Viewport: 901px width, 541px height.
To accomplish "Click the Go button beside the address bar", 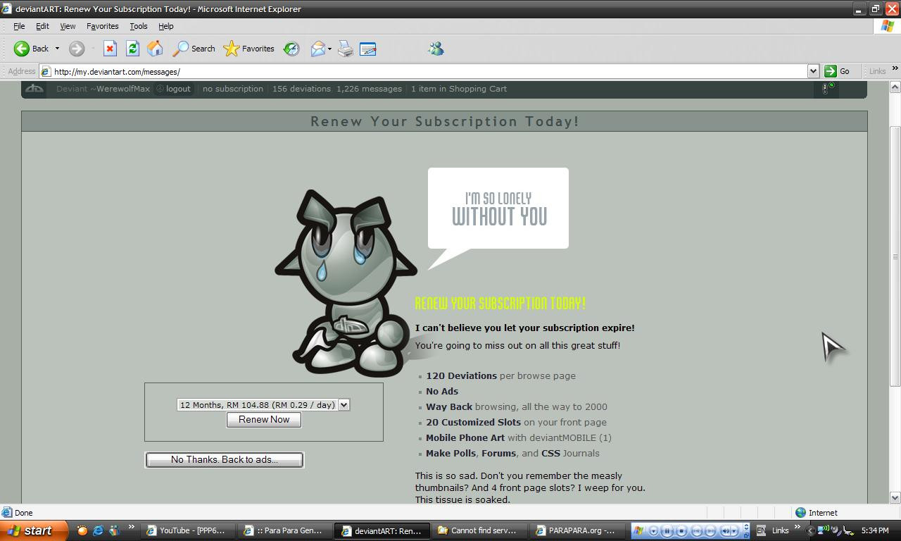I will [x=837, y=71].
